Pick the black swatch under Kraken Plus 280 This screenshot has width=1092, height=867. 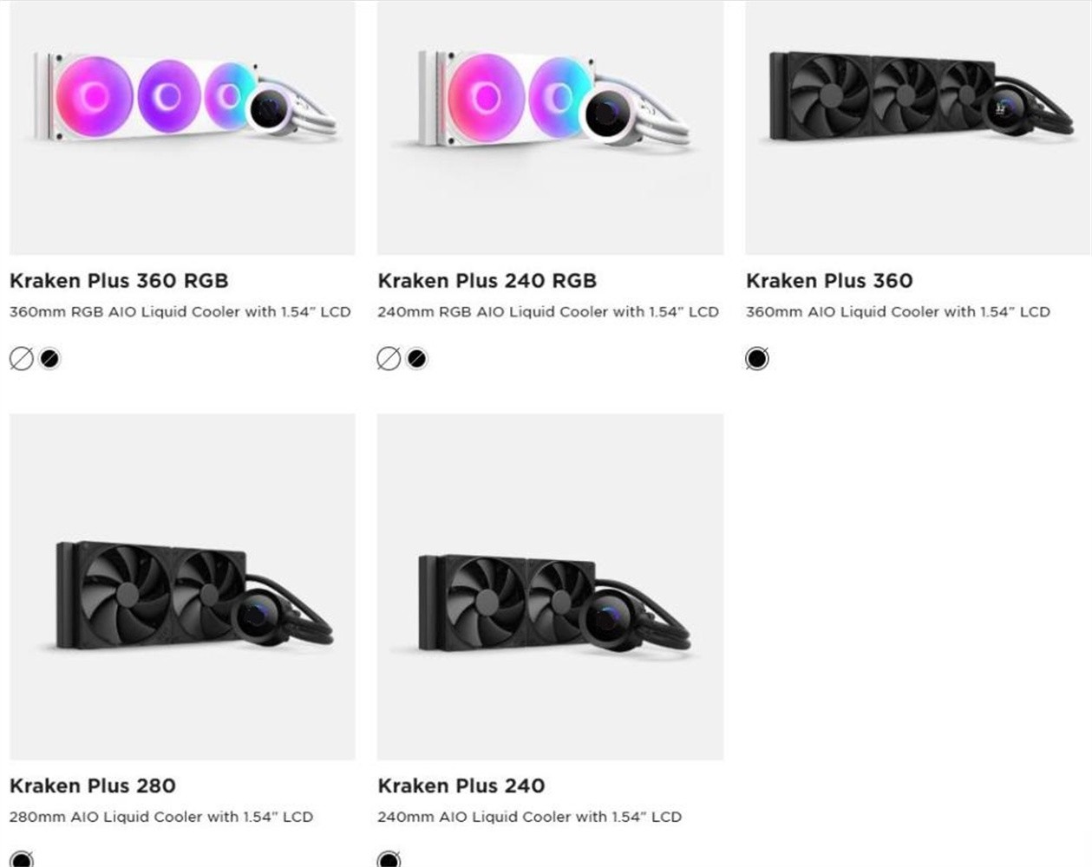pyautogui.click(x=22, y=859)
